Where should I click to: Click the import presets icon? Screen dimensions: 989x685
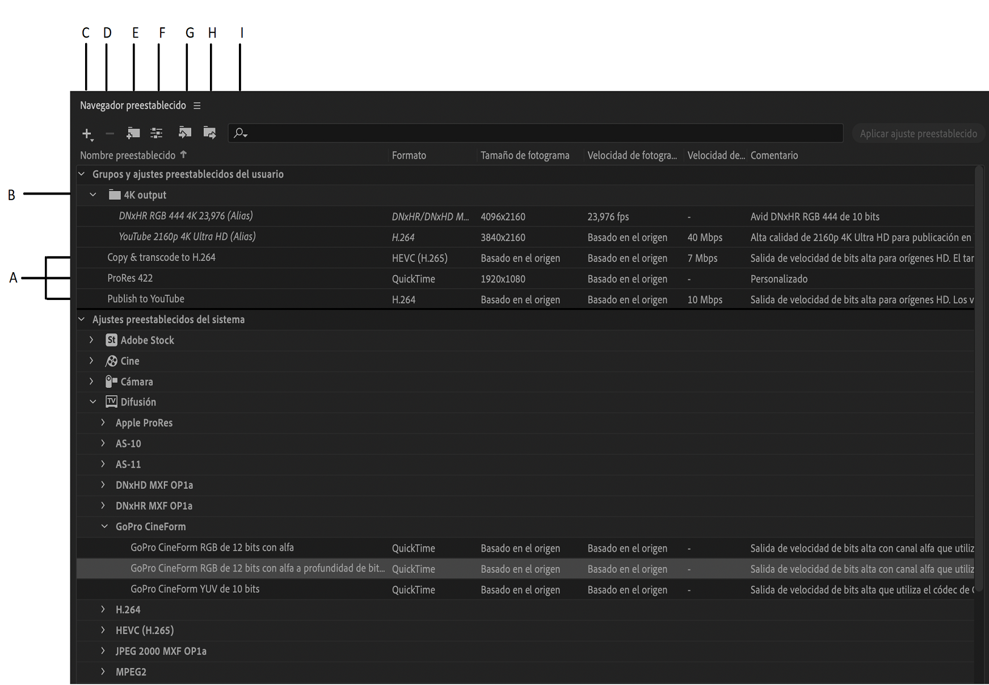click(185, 133)
